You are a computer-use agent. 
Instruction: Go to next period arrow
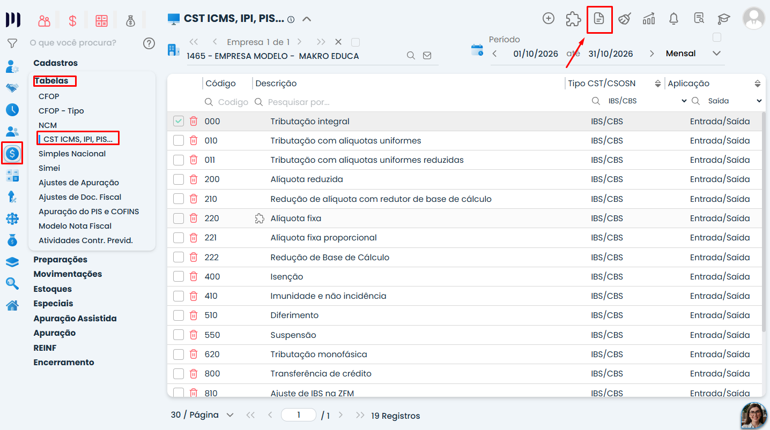point(651,54)
